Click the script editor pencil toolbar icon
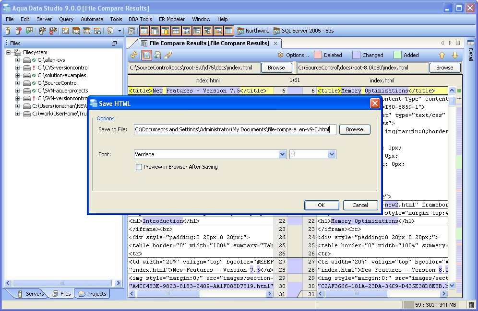Screen dimensions: 478x311 click(x=110, y=31)
